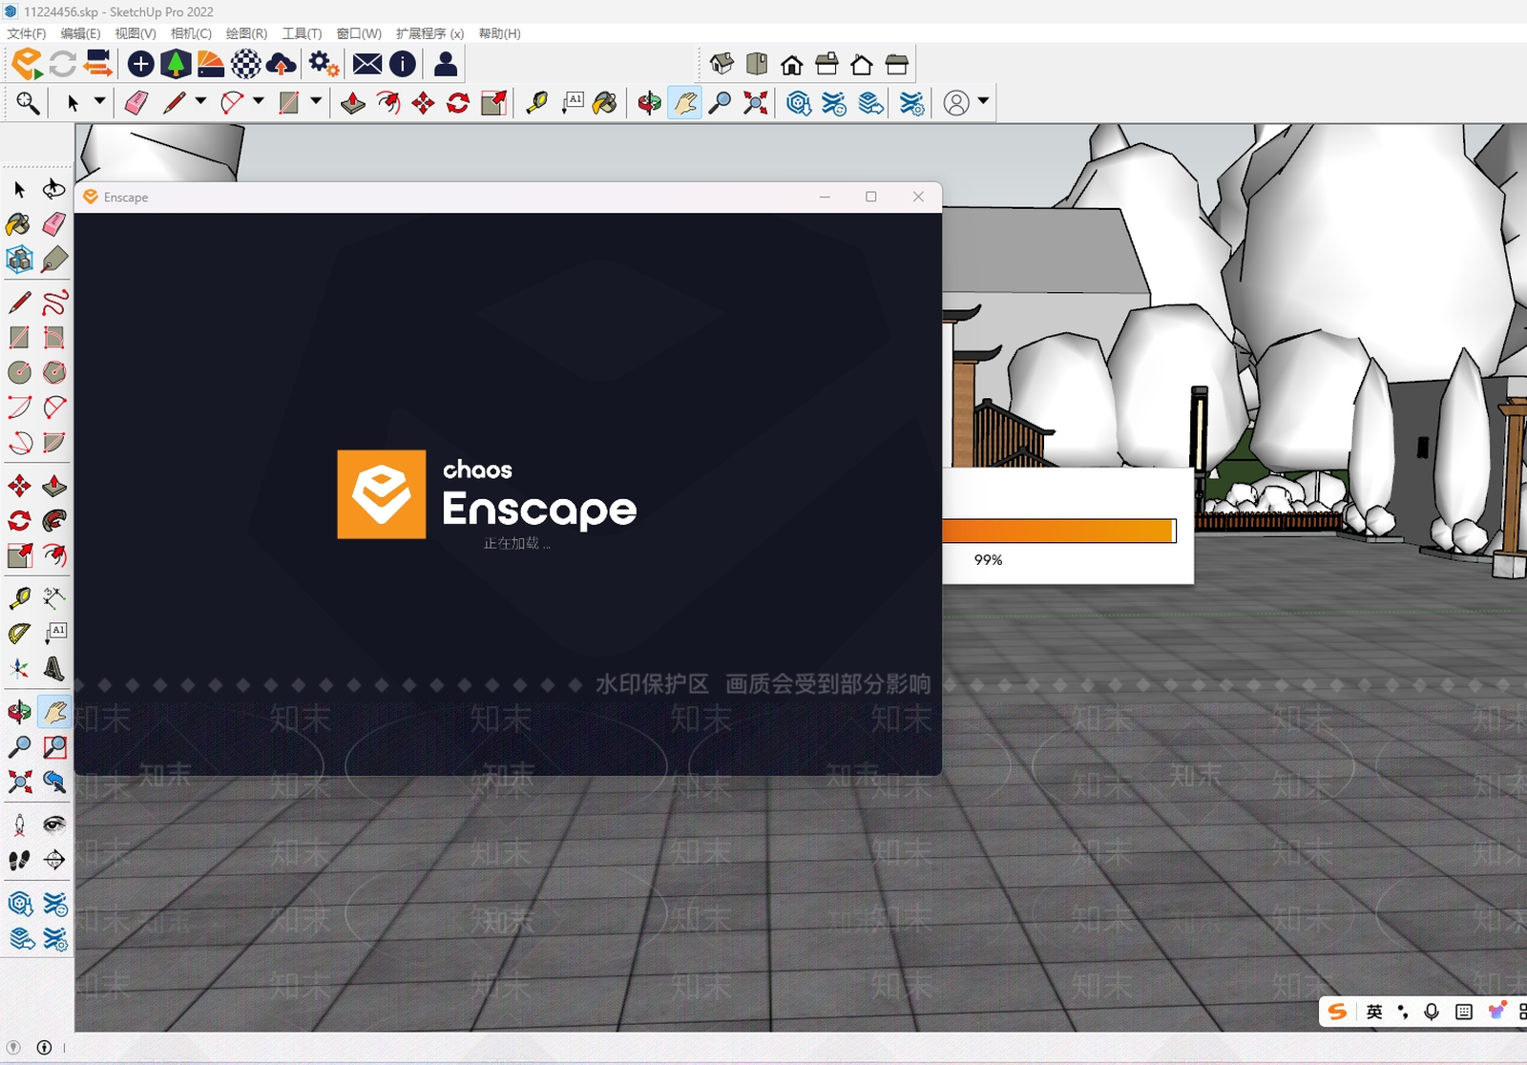Select the Rotated Rectangle tool
This screenshot has height=1065, width=1527.
pos(54,338)
